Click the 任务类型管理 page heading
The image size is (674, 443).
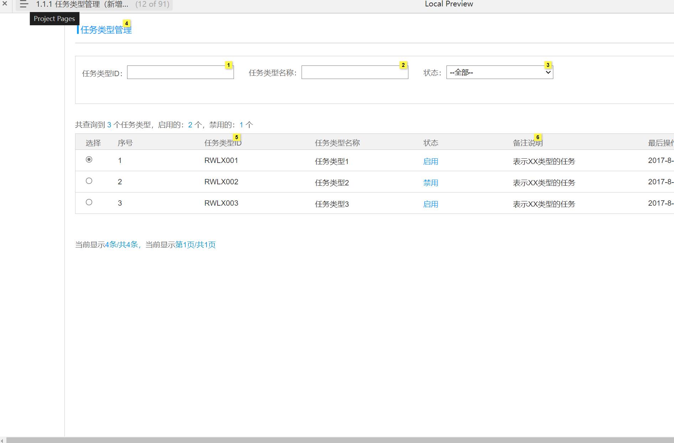pos(106,30)
